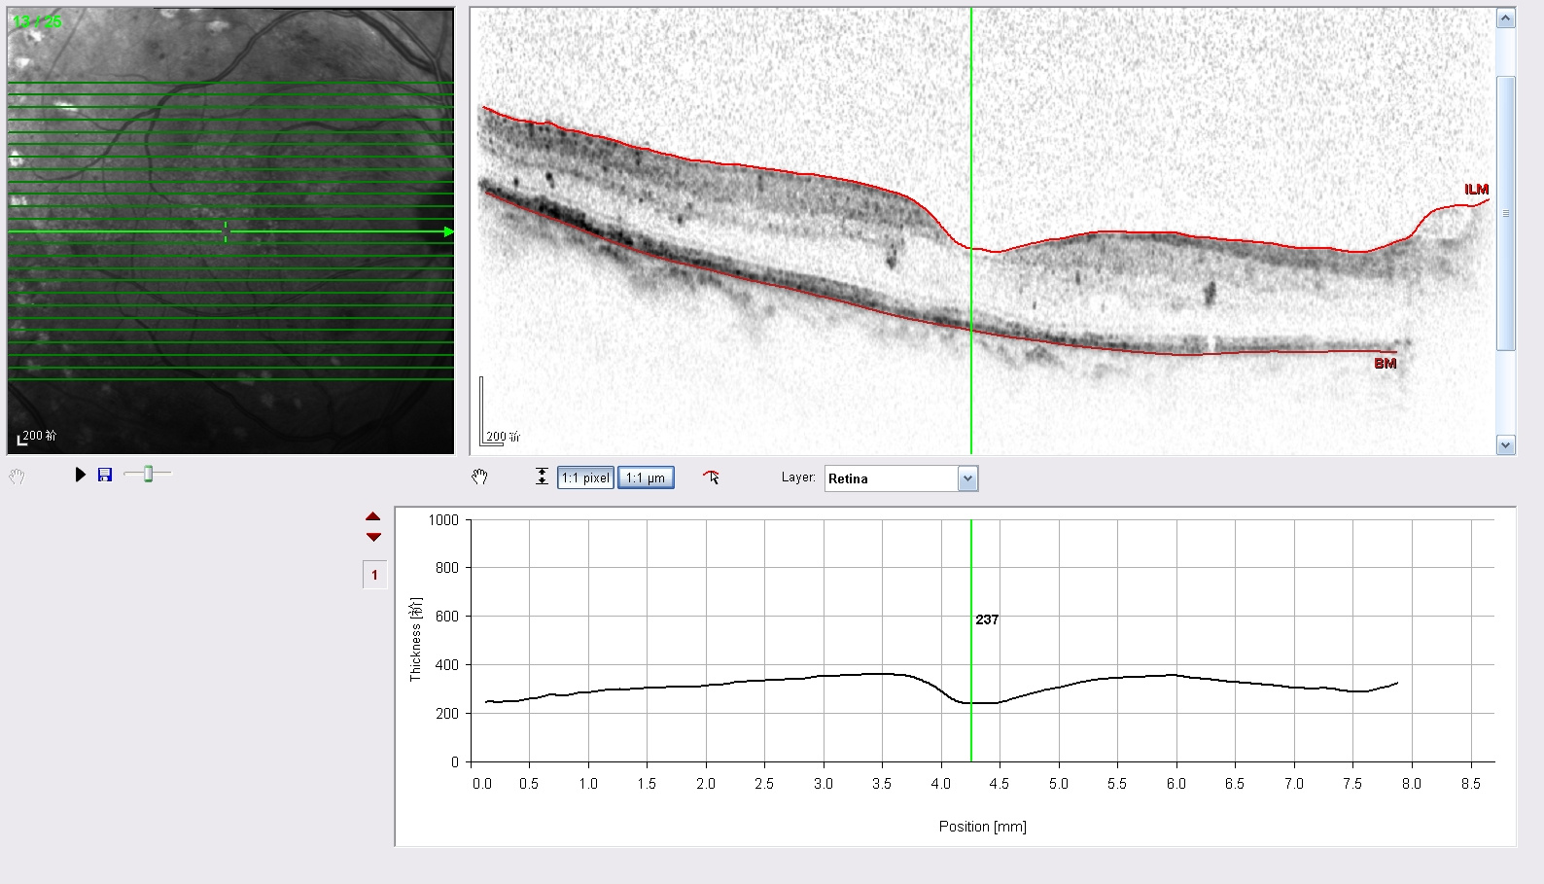Click the ILM label on the OCT scan
This screenshot has width=1544, height=884.
click(x=1476, y=190)
